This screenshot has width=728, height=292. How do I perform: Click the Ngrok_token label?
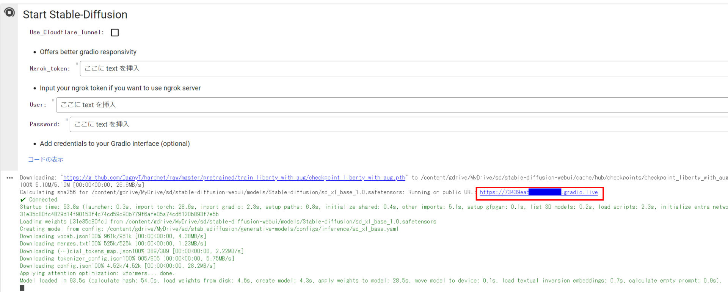[50, 69]
